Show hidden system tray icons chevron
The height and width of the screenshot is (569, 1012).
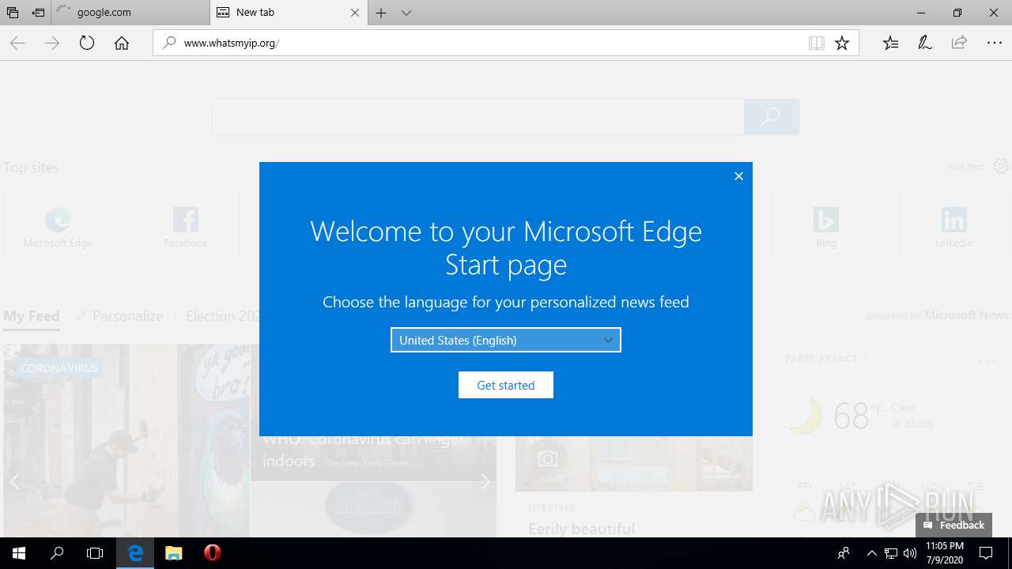pyautogui.click(x=871, y=553)
